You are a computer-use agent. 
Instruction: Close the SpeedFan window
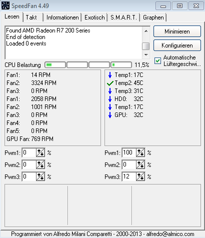point(196,6)
